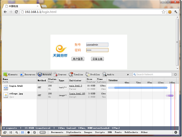
Task: Sort by Initiator column header
Action: [77, 80]
